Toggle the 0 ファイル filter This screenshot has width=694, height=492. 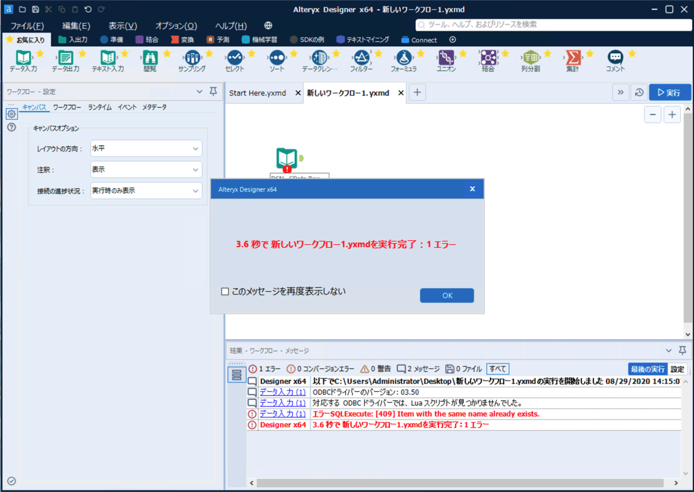[464, 369]
